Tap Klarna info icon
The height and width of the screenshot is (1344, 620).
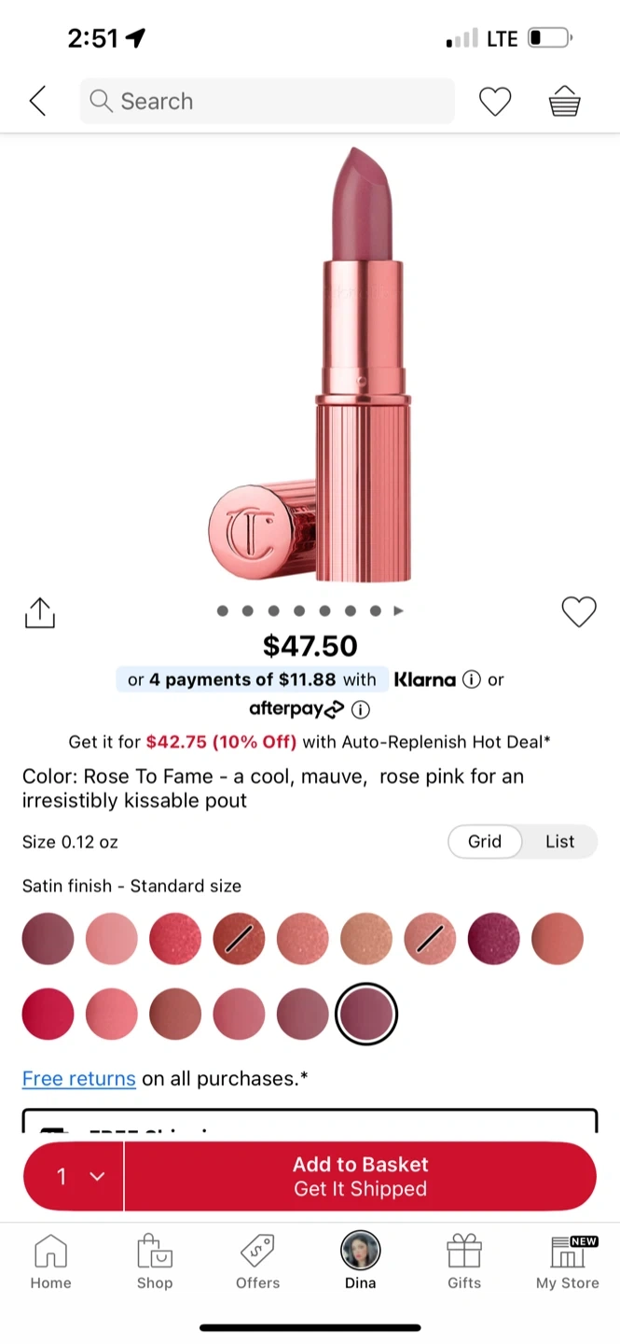pyautogui.click(x=472, y=679)
